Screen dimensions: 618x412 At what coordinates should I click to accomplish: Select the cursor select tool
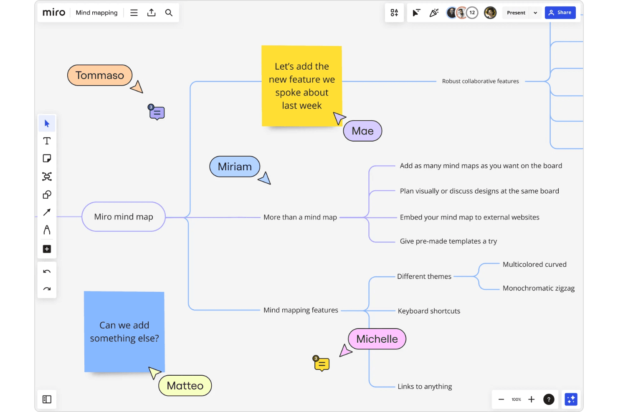pos(47,124)
